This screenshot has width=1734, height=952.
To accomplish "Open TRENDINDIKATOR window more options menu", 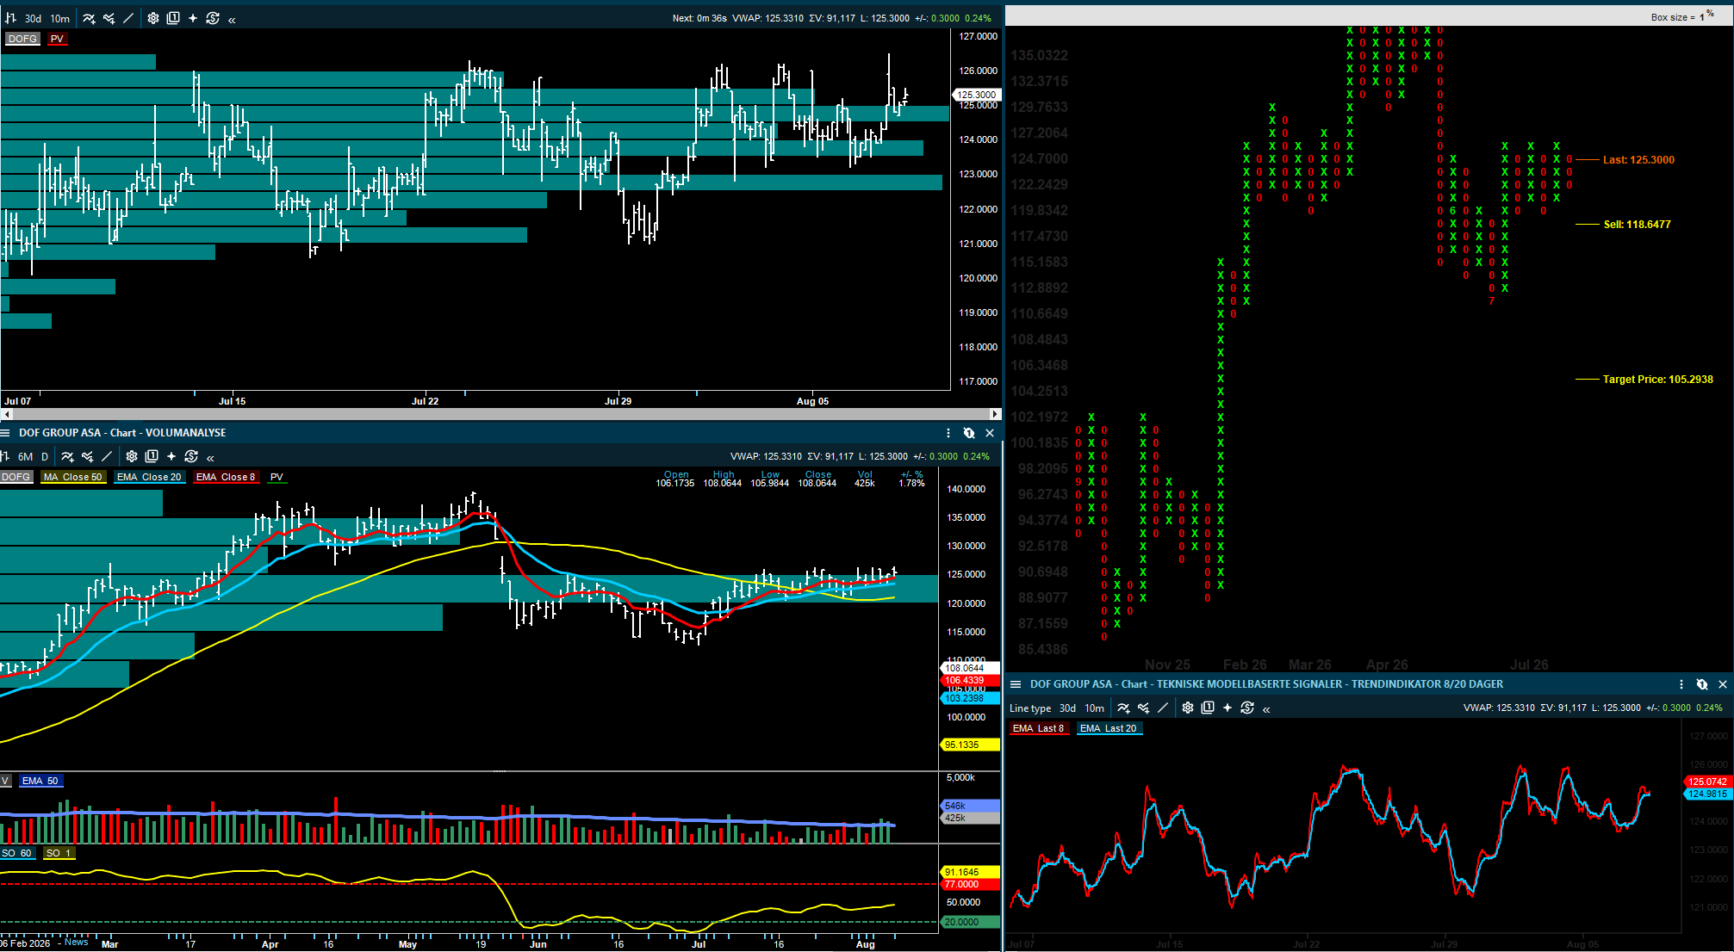I will tap(1681, 684).
